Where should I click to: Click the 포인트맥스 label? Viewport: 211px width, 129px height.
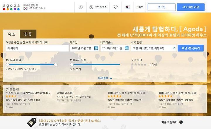(x=101, y=7)
